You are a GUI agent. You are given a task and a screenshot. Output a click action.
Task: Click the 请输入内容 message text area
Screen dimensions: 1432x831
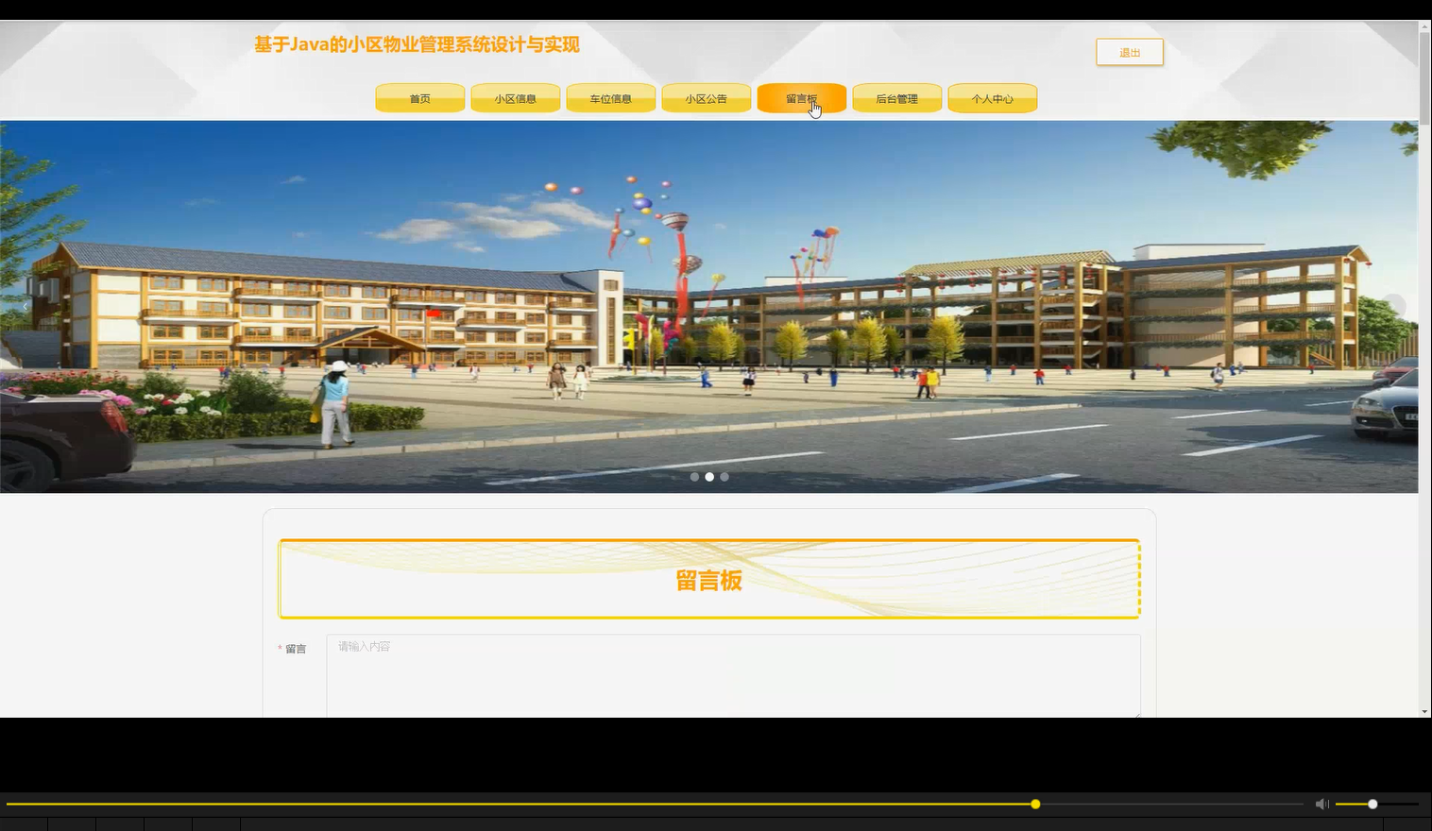click(734, 675)
